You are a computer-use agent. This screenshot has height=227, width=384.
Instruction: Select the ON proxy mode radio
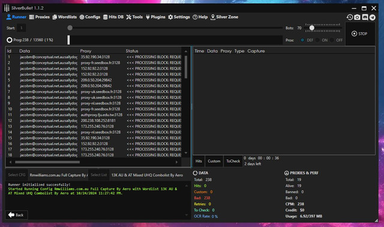[x=317, y=40]
